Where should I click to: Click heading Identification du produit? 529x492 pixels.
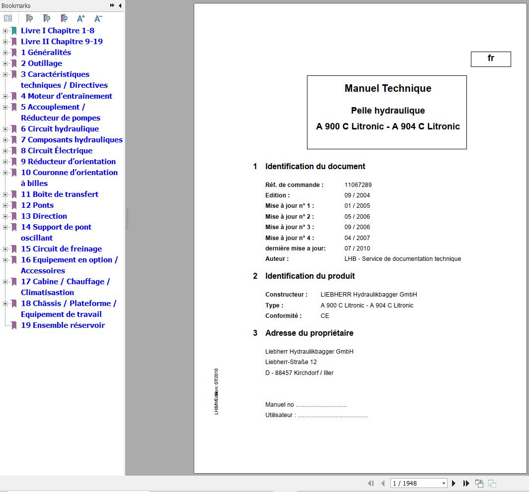click(310, 276)
